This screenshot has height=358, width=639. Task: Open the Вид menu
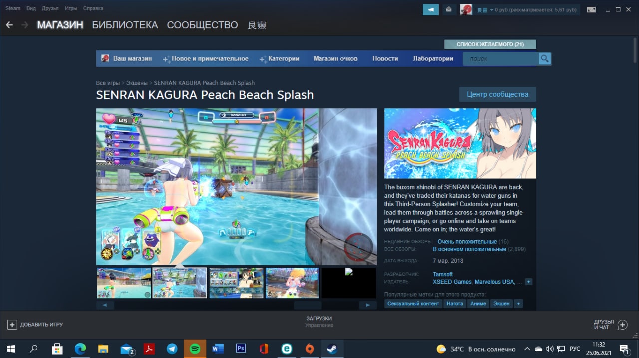pyautogui.click(x=31, y=8)
